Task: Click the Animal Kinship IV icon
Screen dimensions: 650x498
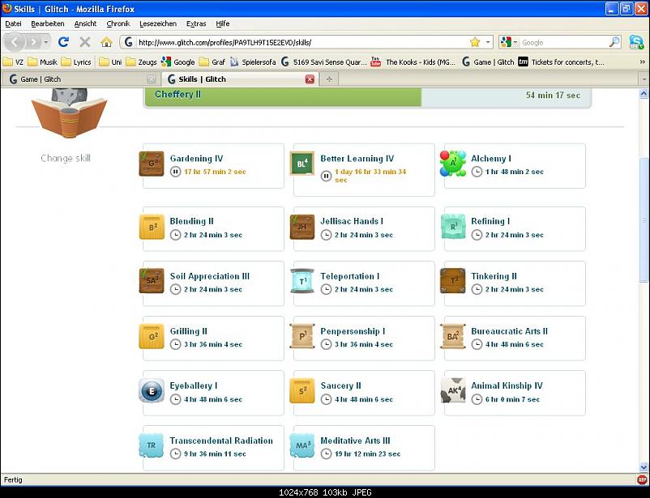Action: (453, 390)
